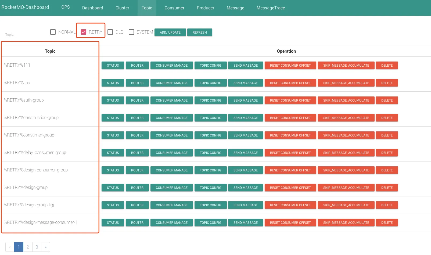Enable the SYSTEM topic checkbox
This screenshot has width=431, height=255.
131,32
